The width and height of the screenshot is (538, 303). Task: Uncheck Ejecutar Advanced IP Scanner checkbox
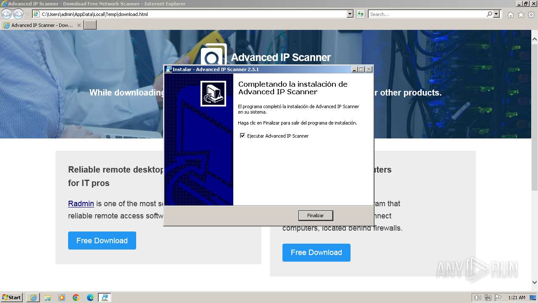tap(242, 136)
